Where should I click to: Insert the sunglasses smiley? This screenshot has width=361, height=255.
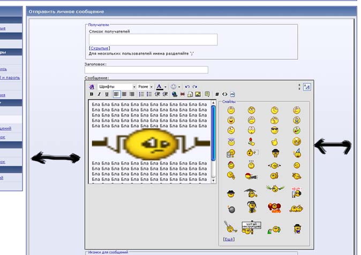tap(275, 130)
